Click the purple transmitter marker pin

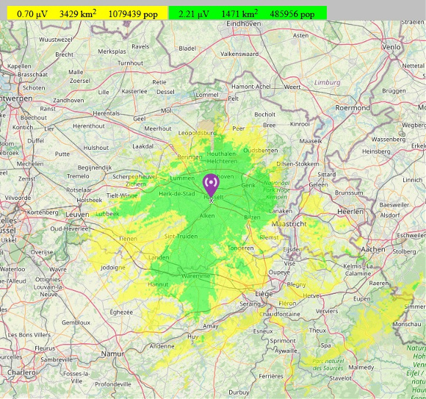[211, 185]
